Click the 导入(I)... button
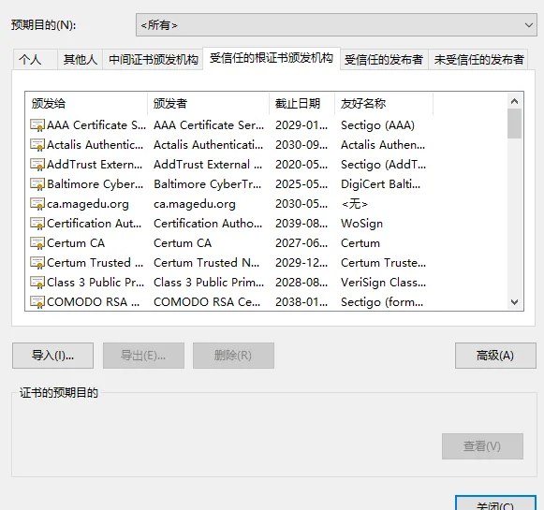The image size is (544, 510). (52, 356)
